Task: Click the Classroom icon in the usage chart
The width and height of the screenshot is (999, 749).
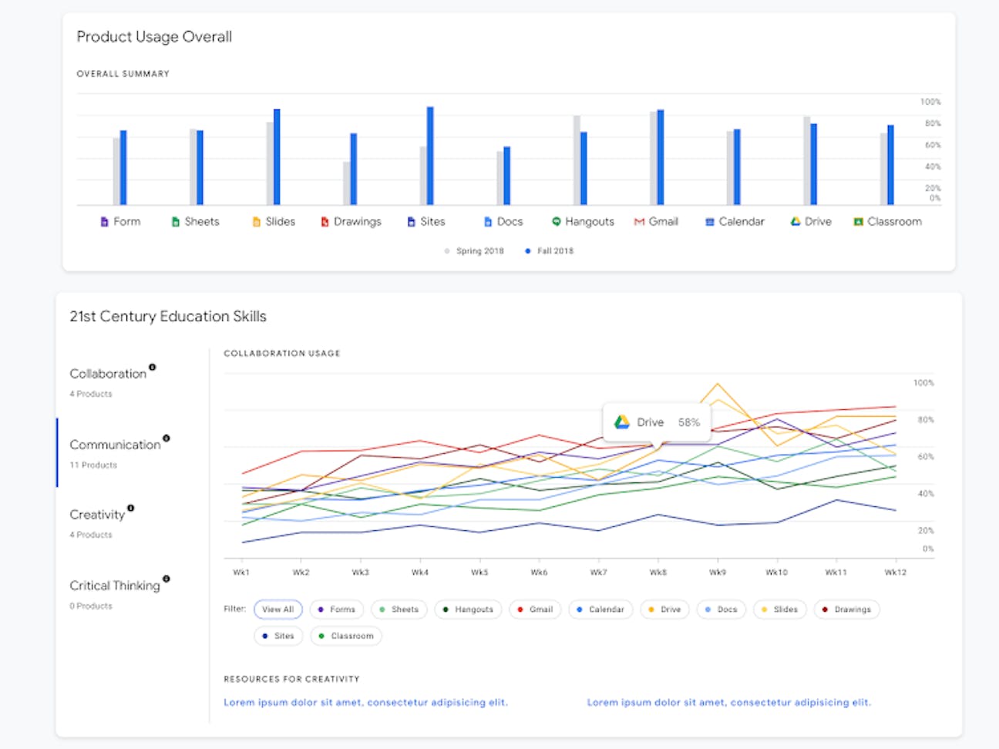Action: 859,221
